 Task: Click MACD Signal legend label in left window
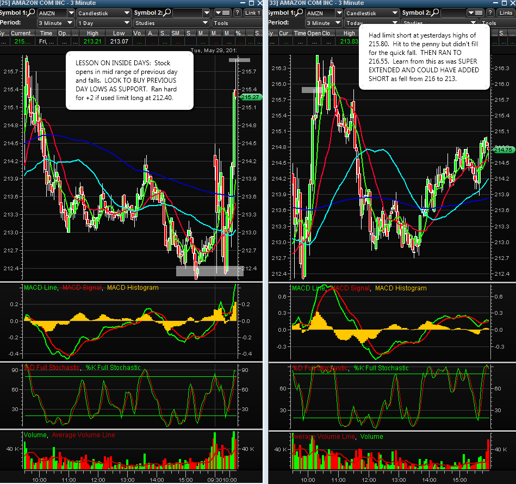point(82,288)
